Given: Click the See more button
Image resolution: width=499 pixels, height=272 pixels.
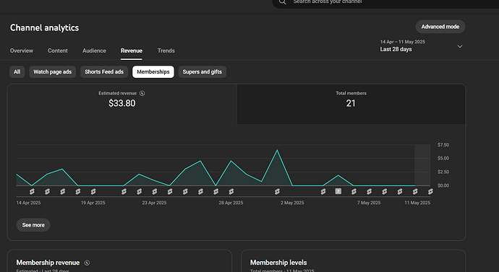Looking at the screenshot, I should coord(33,225).
